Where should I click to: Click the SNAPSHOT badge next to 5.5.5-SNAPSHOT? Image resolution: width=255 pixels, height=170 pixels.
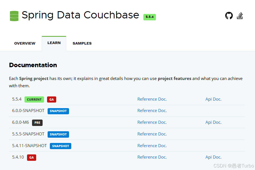(58, 135)
